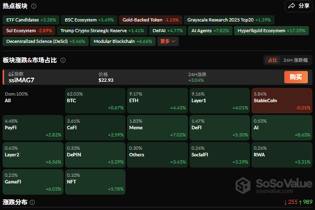Switch view to 24H 涨跌幅 mode
This screenshot has width=315, height=210.
point(296,60)
